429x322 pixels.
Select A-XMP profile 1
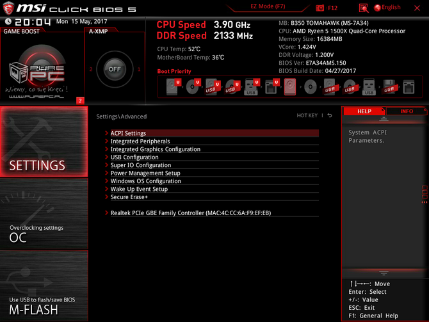tap(139, 69)
